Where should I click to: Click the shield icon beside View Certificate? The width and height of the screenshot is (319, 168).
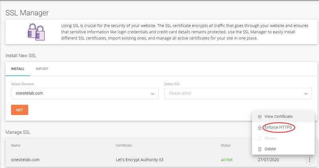click(x=260, y=117)
